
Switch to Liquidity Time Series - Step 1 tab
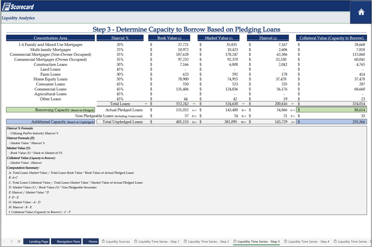point(157,241)
